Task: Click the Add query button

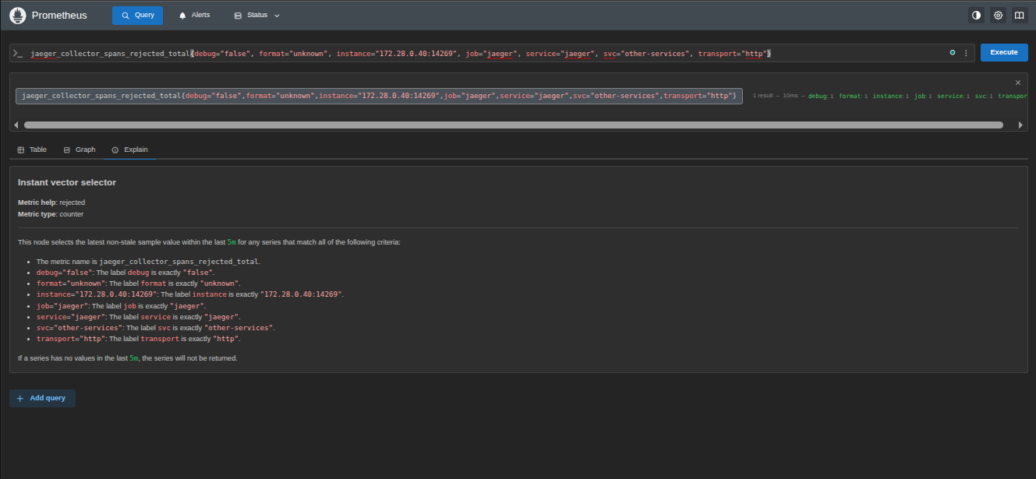Action: tap(42, 398)
